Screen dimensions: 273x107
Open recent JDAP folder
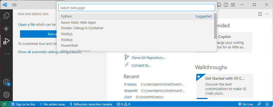pos(128,97)
